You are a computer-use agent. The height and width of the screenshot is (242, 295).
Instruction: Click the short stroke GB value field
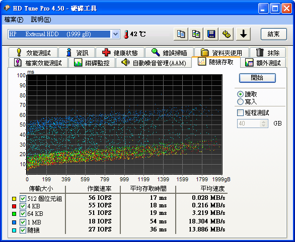coord(249,124)
